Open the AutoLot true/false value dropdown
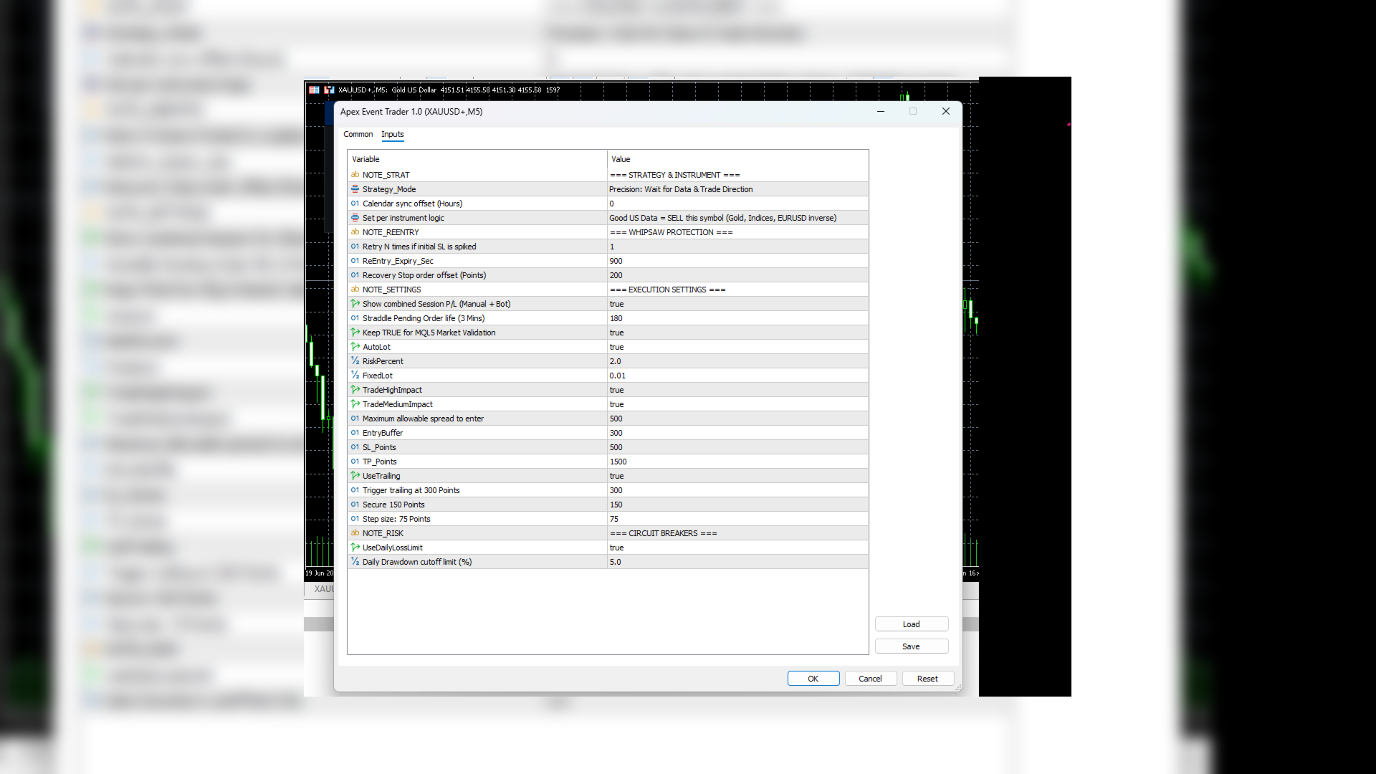The width and height of the screenshot is (1376, 774). click(737, 347)
